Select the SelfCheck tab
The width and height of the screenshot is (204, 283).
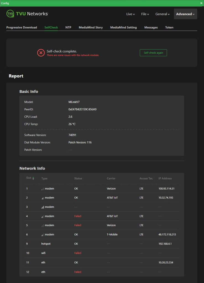click(51, 27)
